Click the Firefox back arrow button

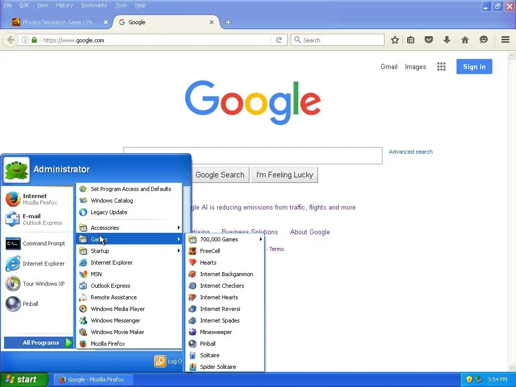tap(11, 40)
